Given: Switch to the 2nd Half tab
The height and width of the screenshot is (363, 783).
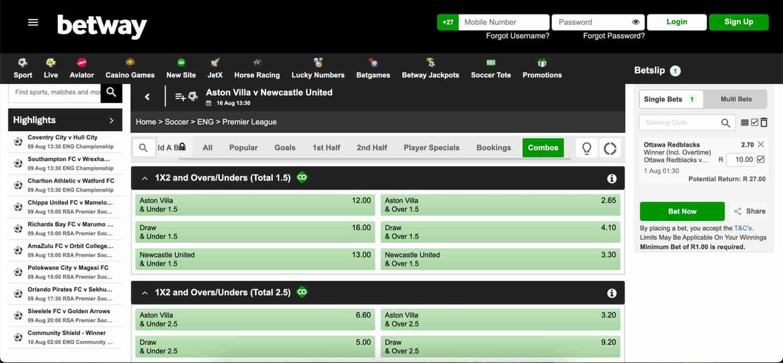Looking at the screenshot, I should click(x=372, y=148).
